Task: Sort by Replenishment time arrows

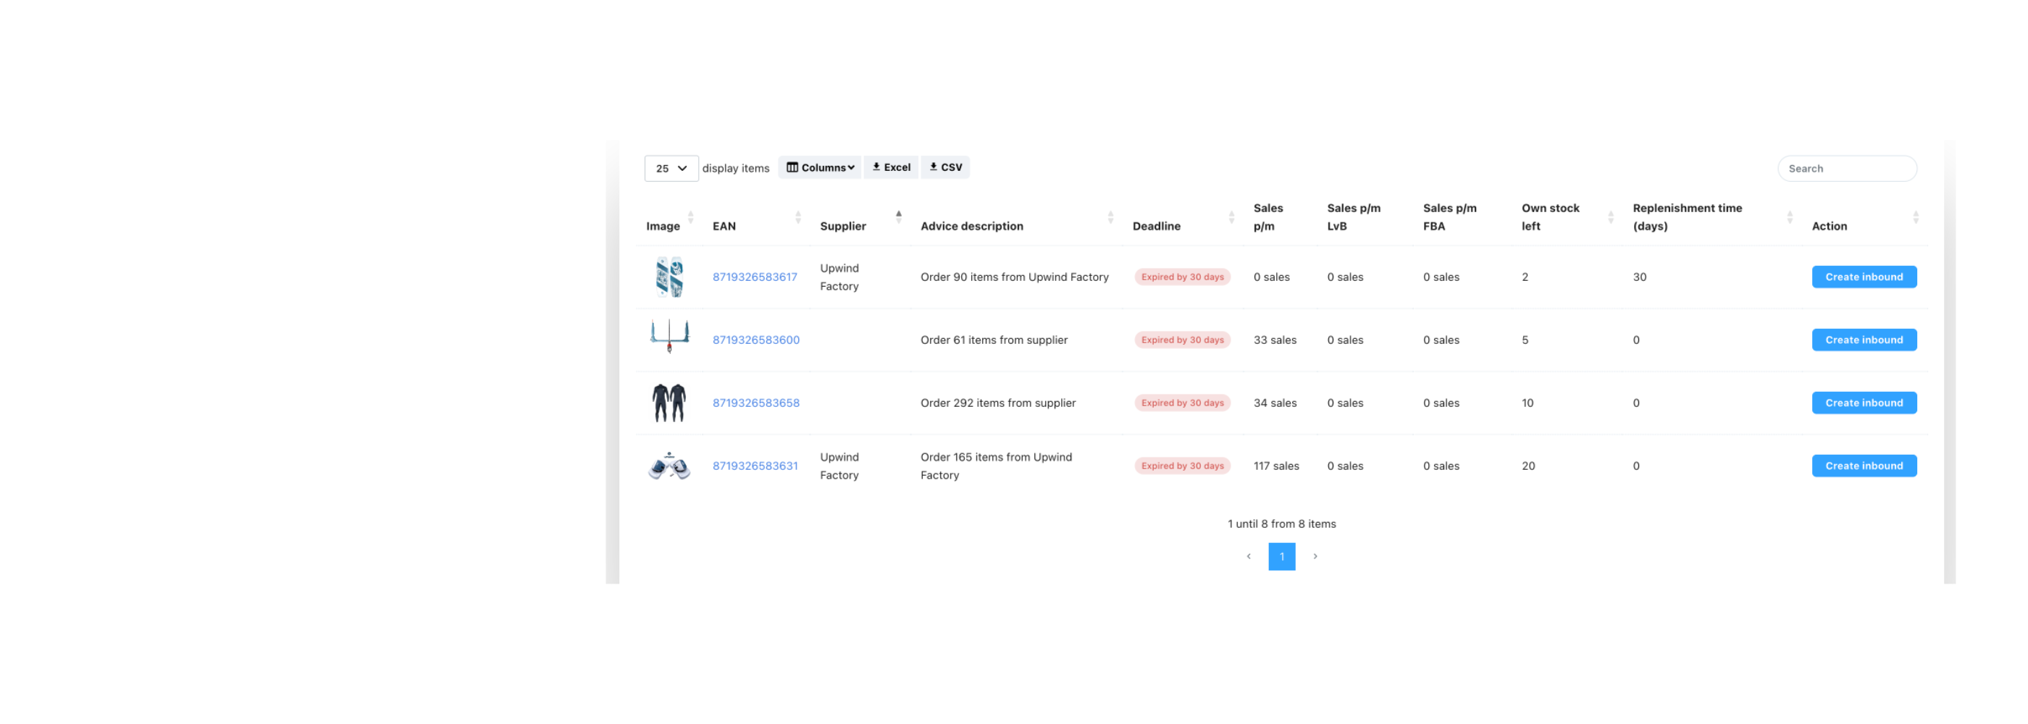Action: click(1790, 217)
